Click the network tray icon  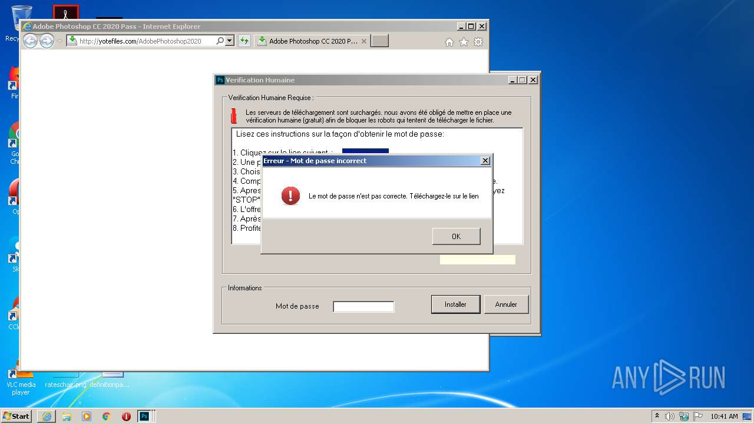684,416
